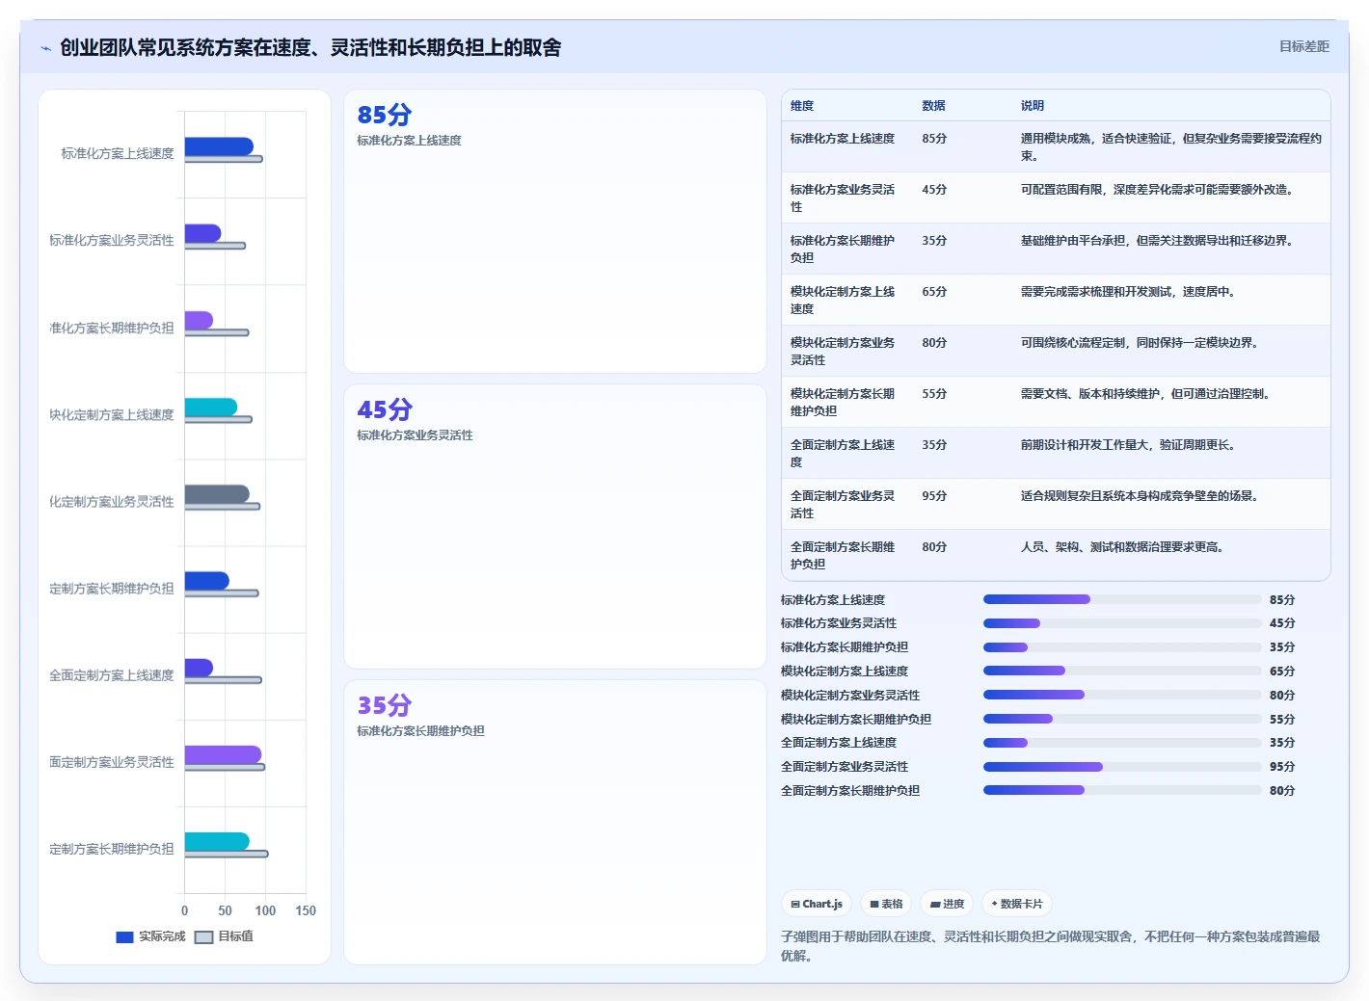Click the 数据 table column header
This screenshot has width=1369, height=1001.
tap(933, 106)
